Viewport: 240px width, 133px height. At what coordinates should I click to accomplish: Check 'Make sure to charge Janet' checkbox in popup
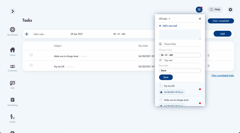[161, 99]
